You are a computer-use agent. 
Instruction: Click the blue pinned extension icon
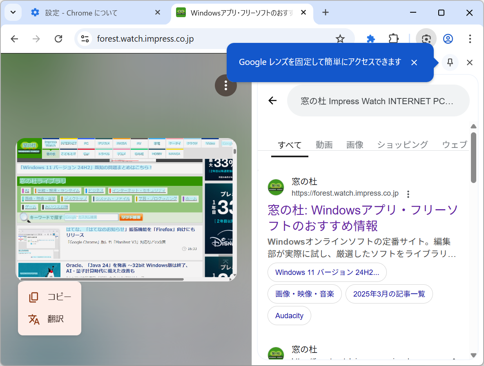pyautogui.click(x=370, y=38)
